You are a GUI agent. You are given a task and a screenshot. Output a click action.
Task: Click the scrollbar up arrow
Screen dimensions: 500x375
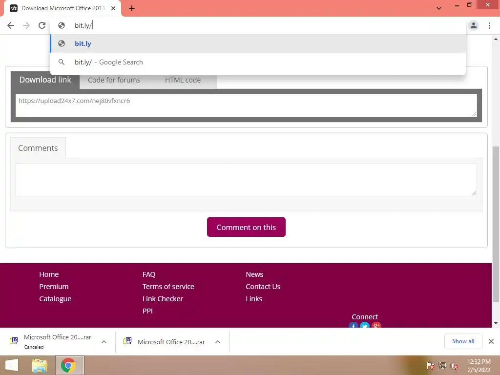pos(496,39)
